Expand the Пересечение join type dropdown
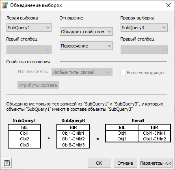This screenshot has height=170, width=175. click(86, 46)
